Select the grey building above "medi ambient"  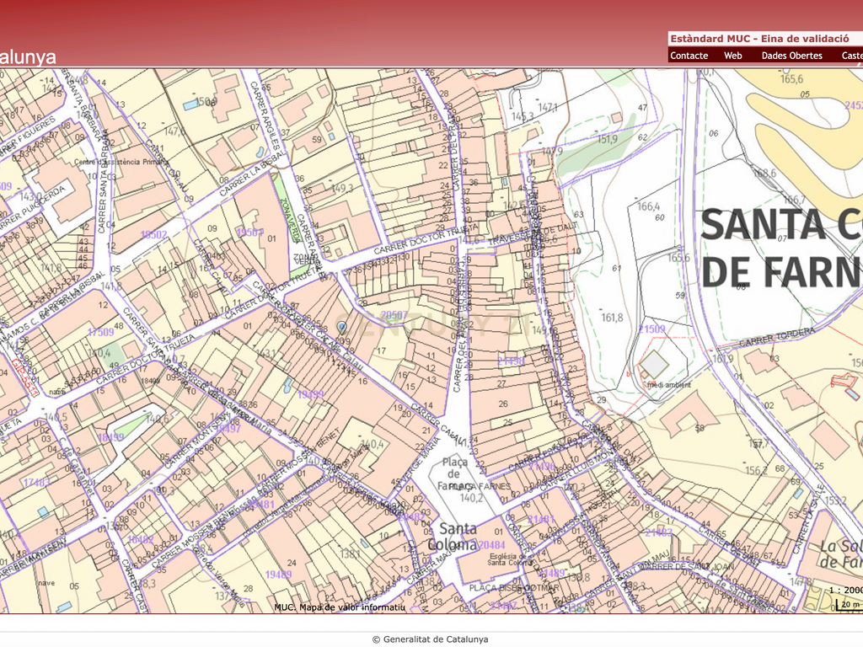(654, 364)
